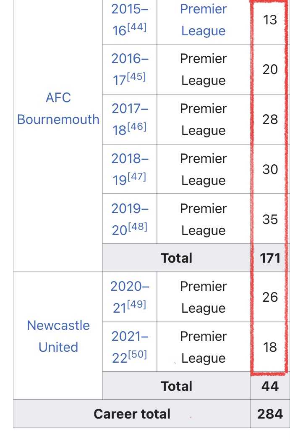Viewport: 290px width, 440px height.
Task: Open citation reference 45
Action: tap(136, 77)
